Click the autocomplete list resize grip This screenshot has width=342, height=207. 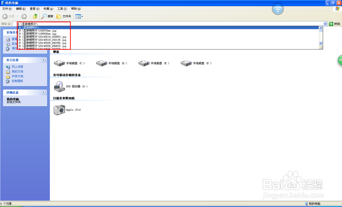point(321,47)
